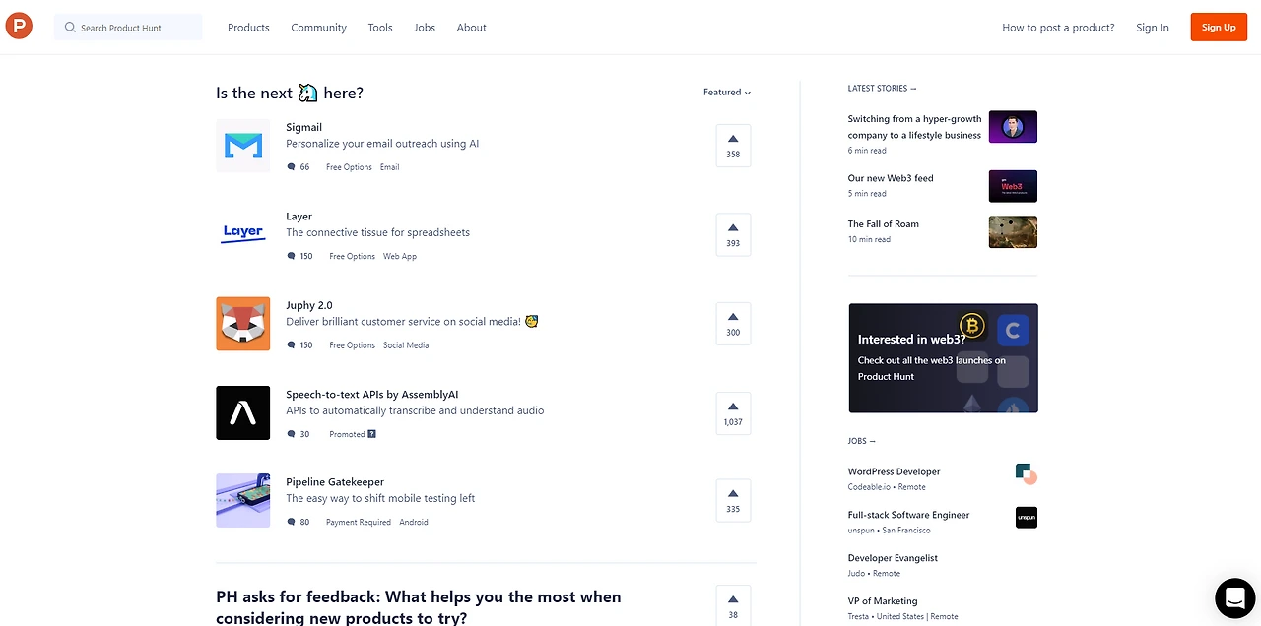The width and height of the screenshot is (1261, 626).
Task: Click the Social Media tag under Juphy
Action: [x=406, y=345]
